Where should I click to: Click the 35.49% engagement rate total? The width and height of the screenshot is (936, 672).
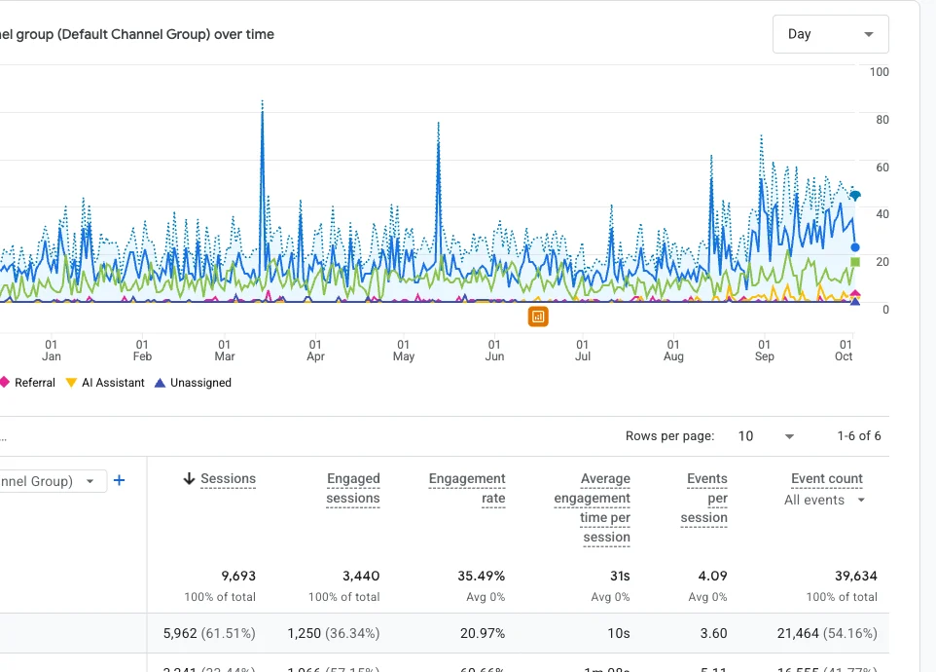[x=481, y=576]
